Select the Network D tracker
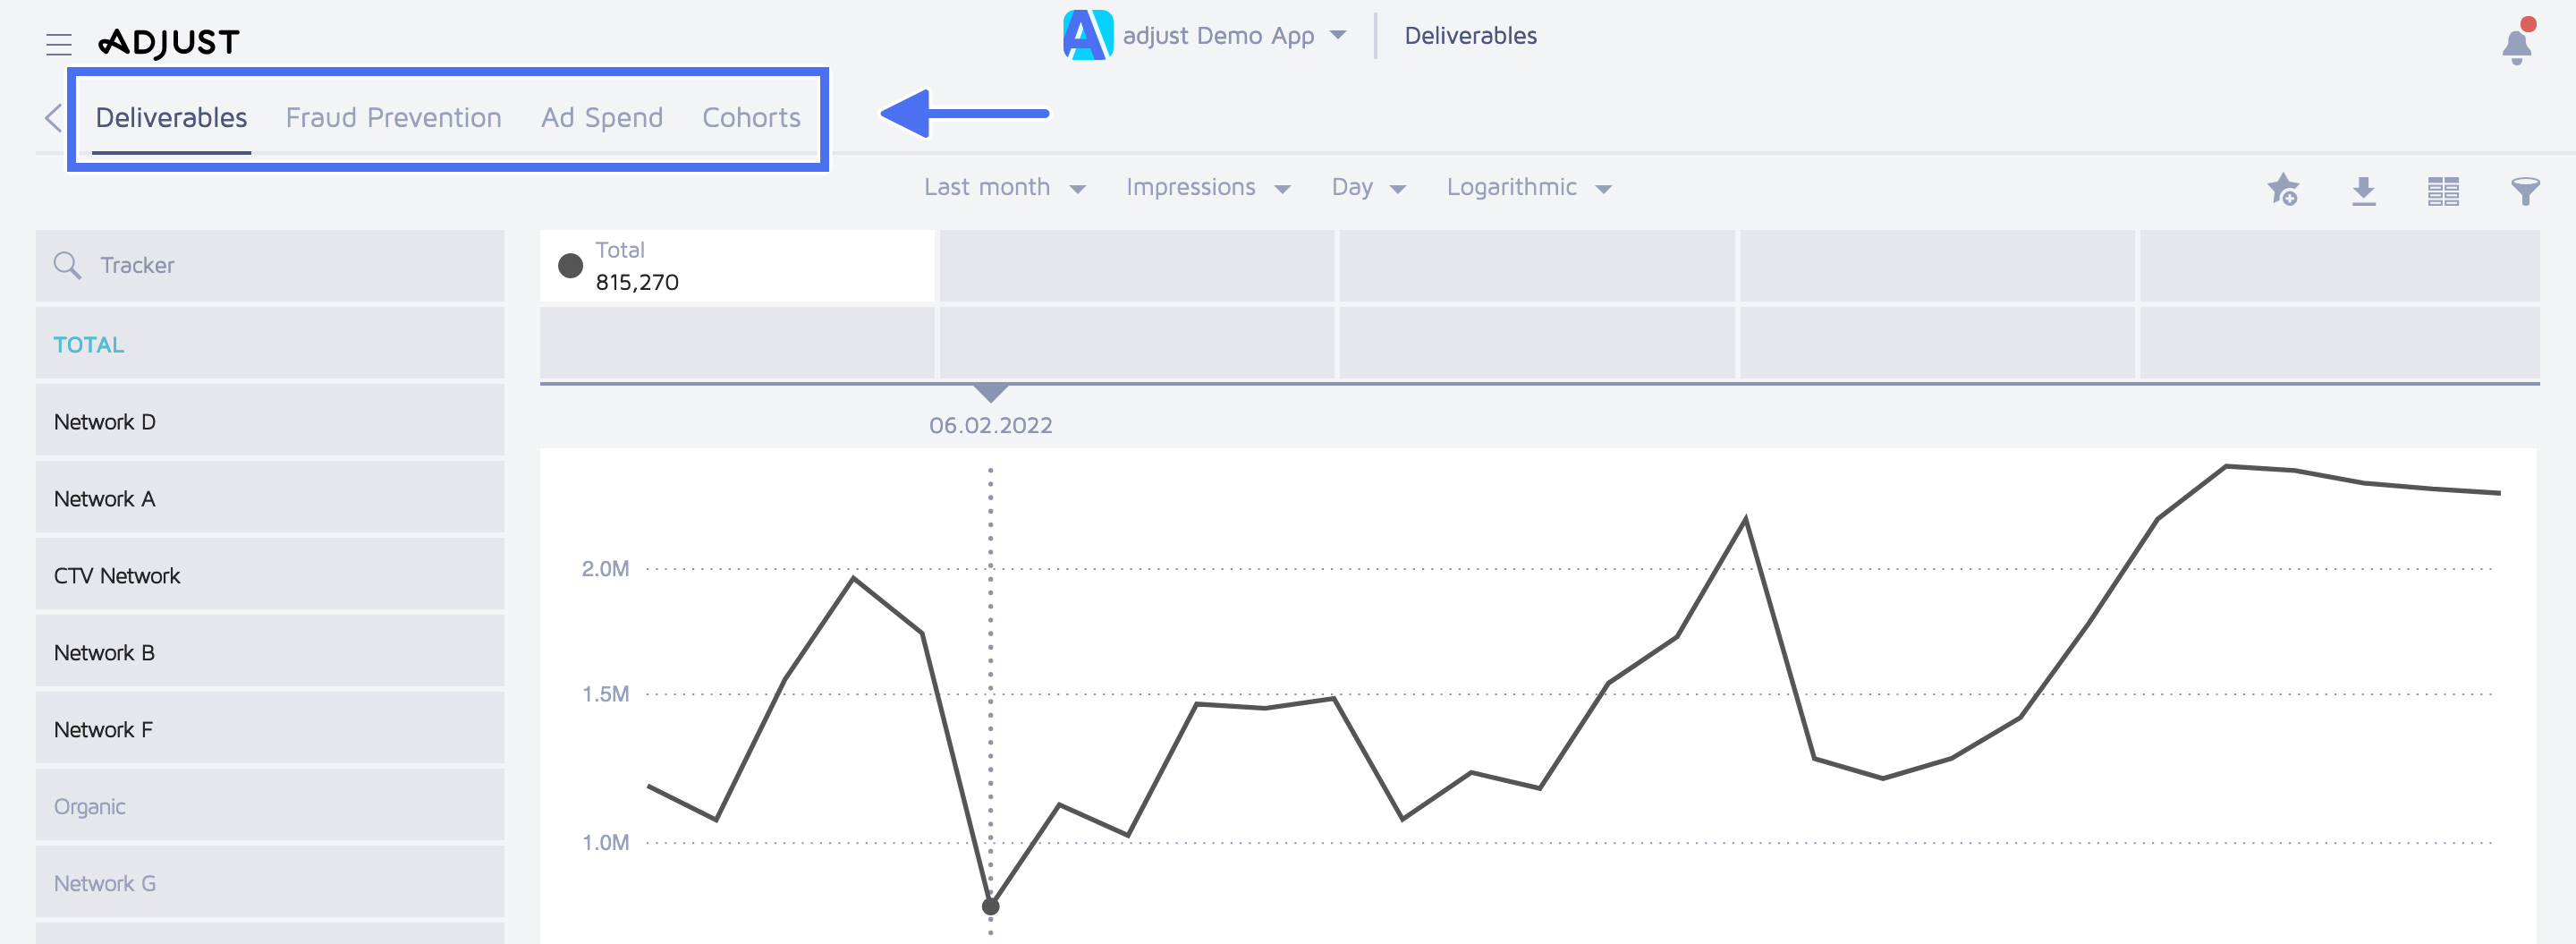This screenshot has width=2576, height=944. (270, 421)
